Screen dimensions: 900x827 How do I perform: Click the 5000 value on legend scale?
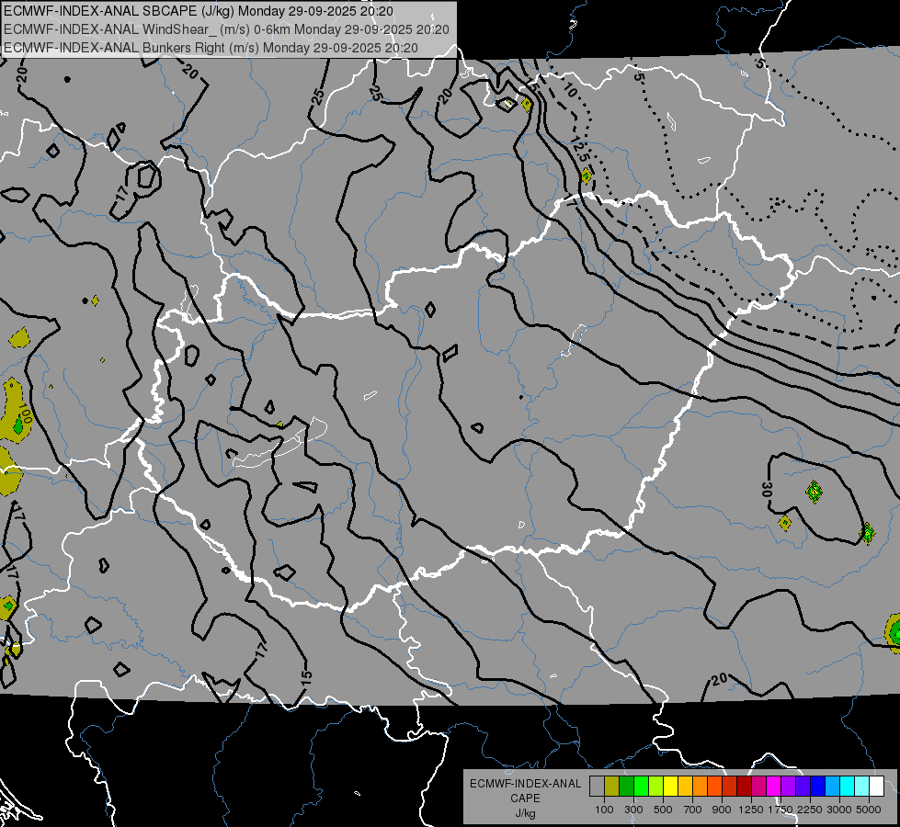click(868, 810)
